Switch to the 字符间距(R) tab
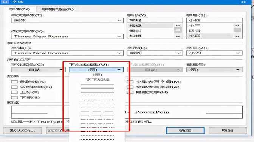 click(x=58, y=9)
